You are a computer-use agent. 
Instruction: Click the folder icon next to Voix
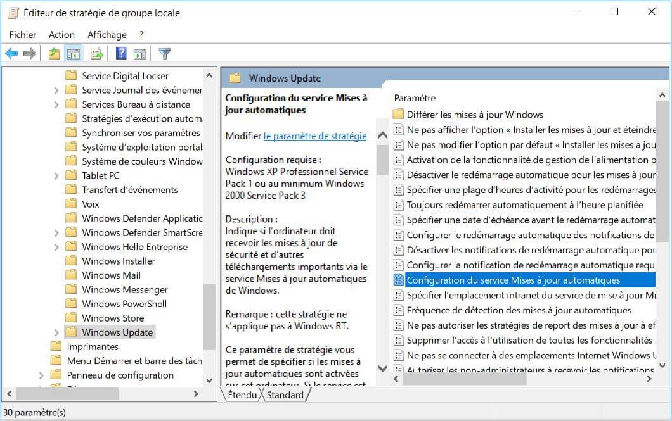pos(71,204)
